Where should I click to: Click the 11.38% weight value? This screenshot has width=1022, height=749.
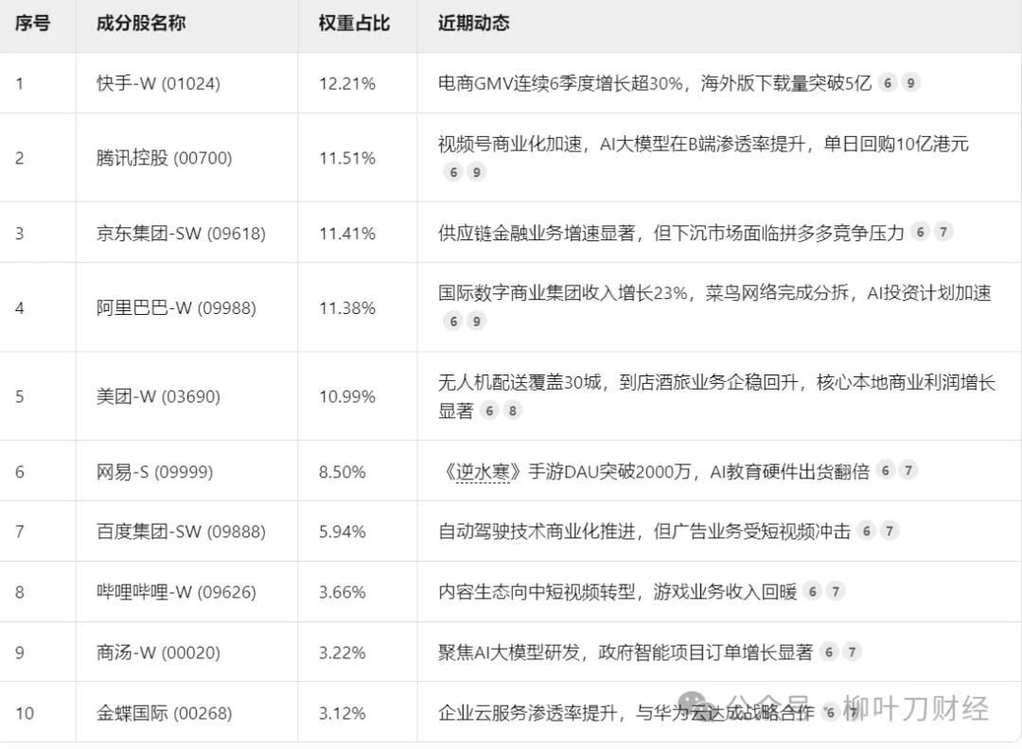(x=346, y=307)
